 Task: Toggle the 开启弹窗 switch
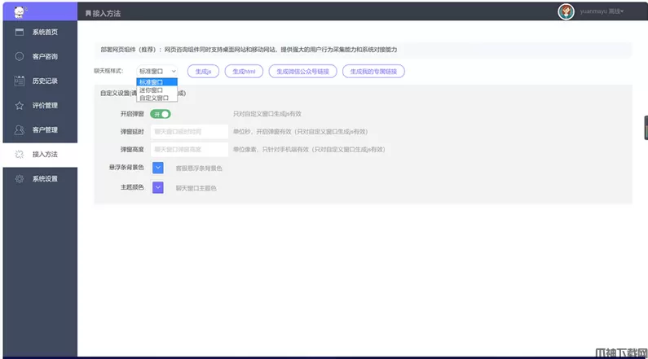[x=160, y=114]
